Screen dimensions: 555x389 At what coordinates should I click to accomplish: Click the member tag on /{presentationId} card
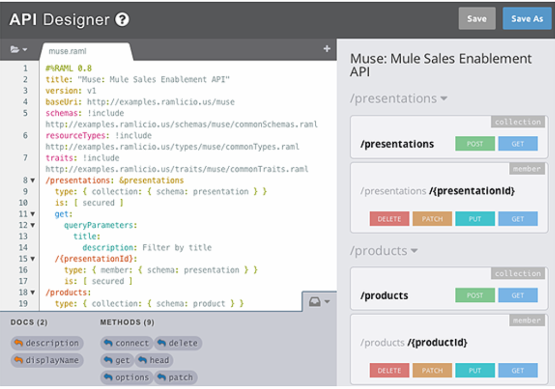(527, 169)
